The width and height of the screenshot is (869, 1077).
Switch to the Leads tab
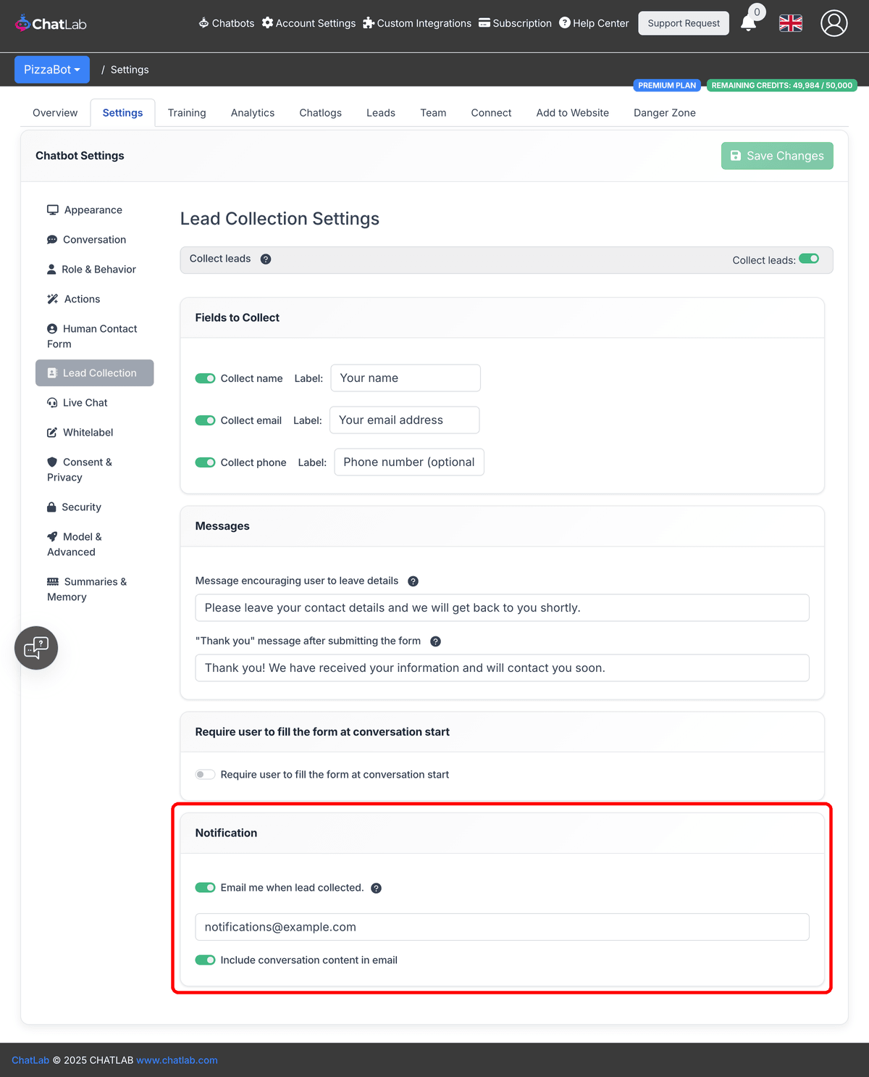point(381,113)
